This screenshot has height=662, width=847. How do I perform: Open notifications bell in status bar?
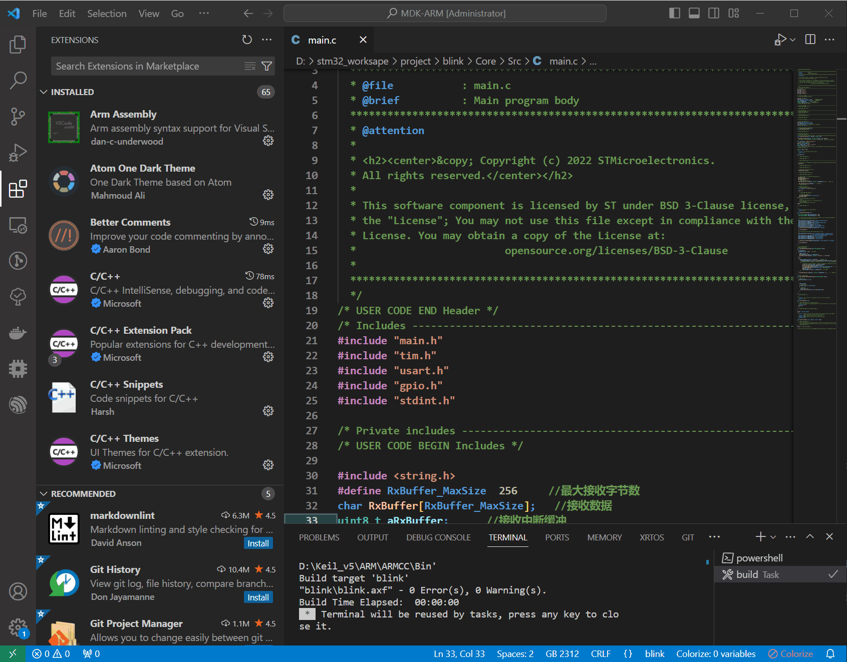[x=830, y=653]
